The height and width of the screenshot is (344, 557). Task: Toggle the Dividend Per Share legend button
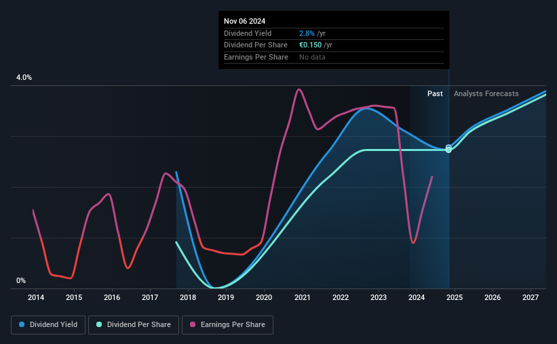coord(134,325)
